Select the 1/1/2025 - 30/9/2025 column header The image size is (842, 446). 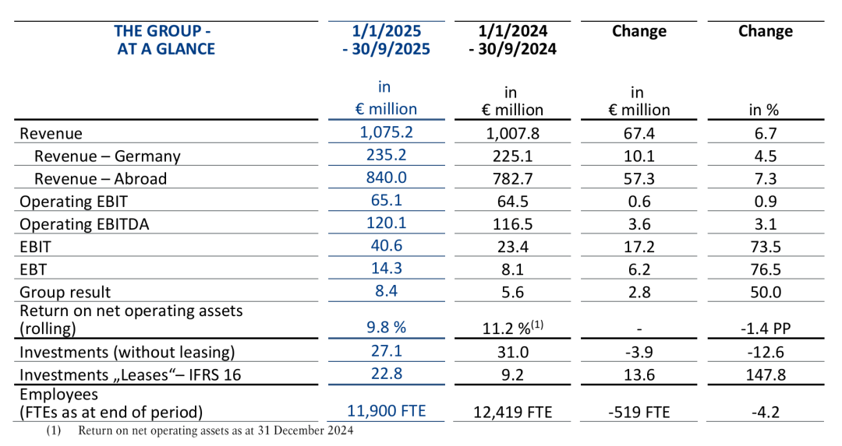pos(386,40)
